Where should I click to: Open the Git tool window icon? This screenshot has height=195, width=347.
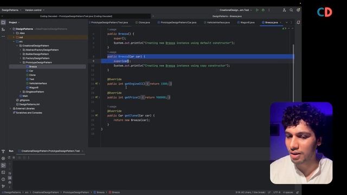(x=3, y=186)
